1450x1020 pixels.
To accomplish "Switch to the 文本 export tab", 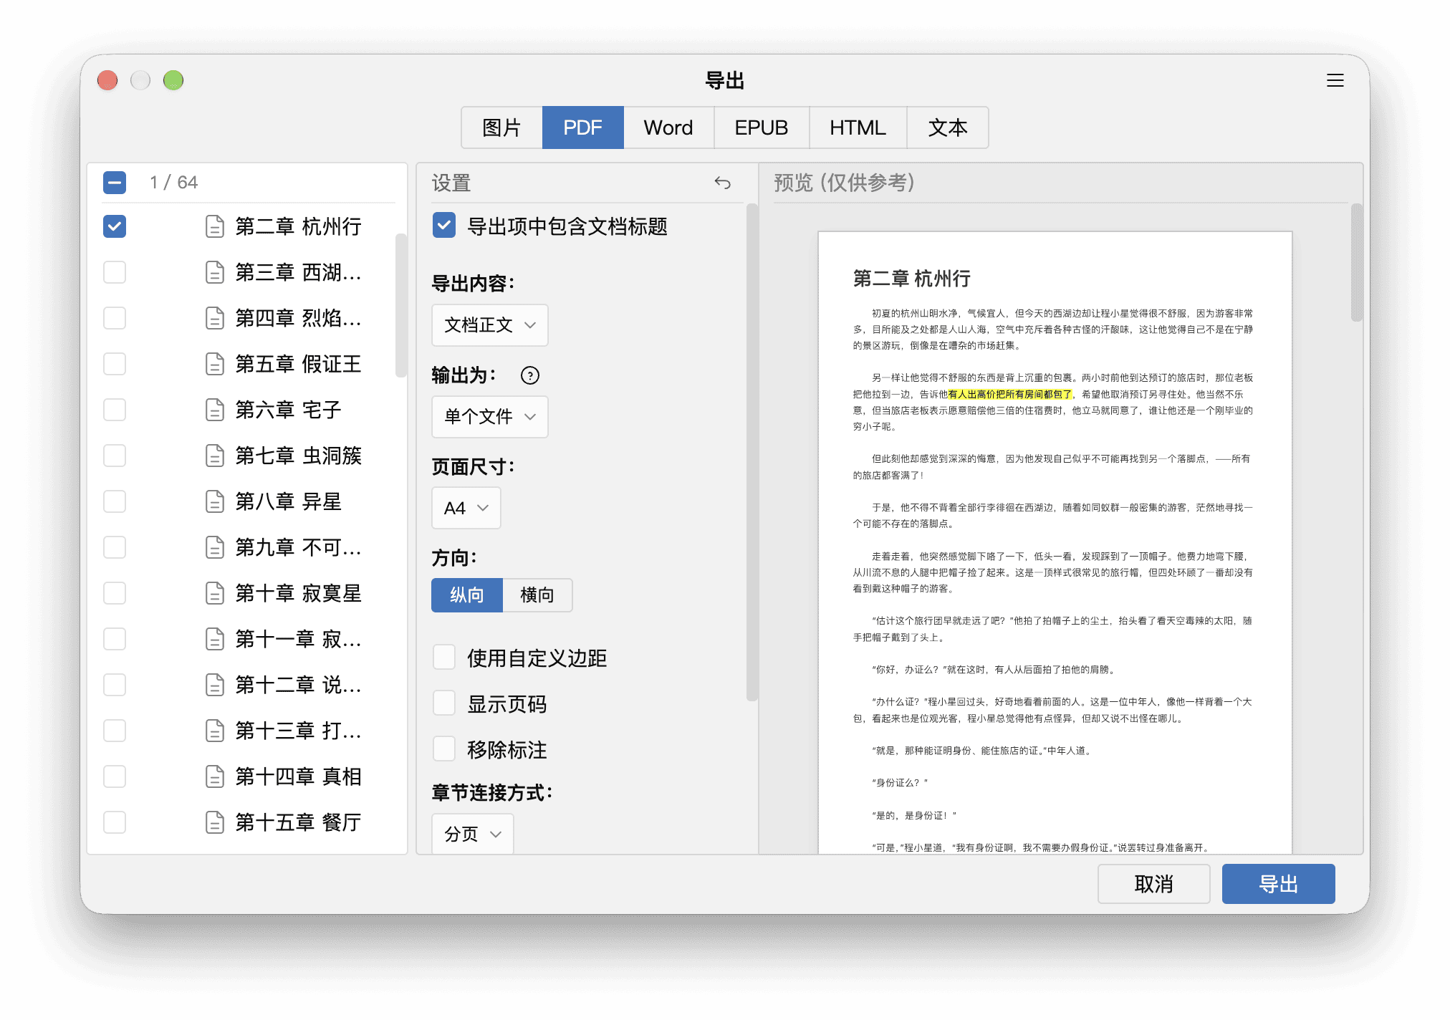I will pos(948,127).
